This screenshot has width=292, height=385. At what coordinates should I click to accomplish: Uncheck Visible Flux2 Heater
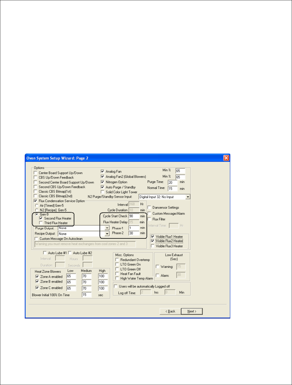click(x=153, y=241)
